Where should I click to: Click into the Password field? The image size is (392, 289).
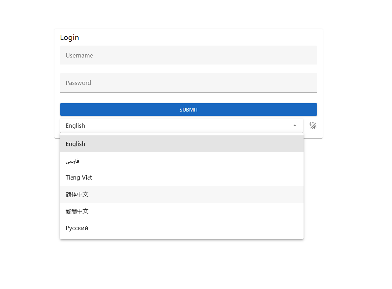pyautogui.click(x=188, y=83)
